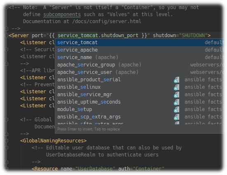
Task: Click the highlighted service_tomcat variable in the code
Action: [x=78, y=35]
